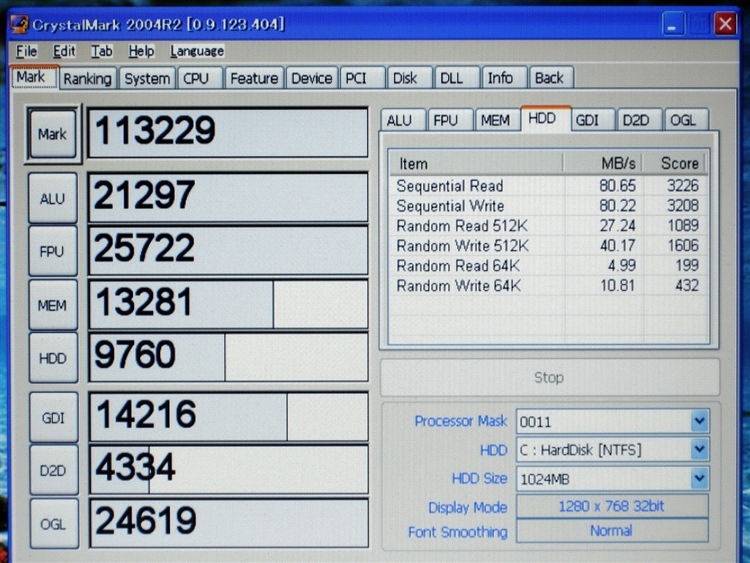Click the GDI score 14216 bar
The image size is (750, 563).
[x=229, y=417]
